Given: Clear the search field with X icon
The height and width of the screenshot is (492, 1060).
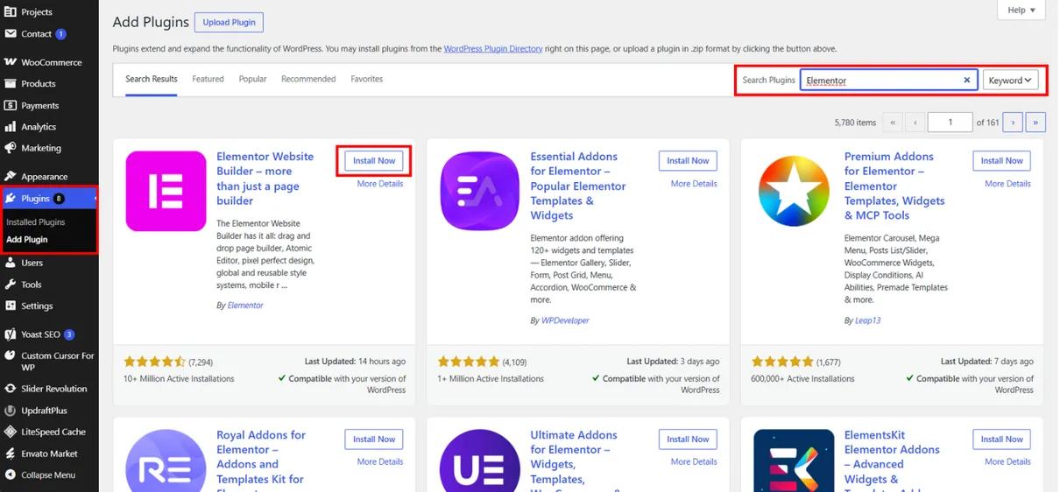Looking at the screenshot, I should click(x=967, y=80).
